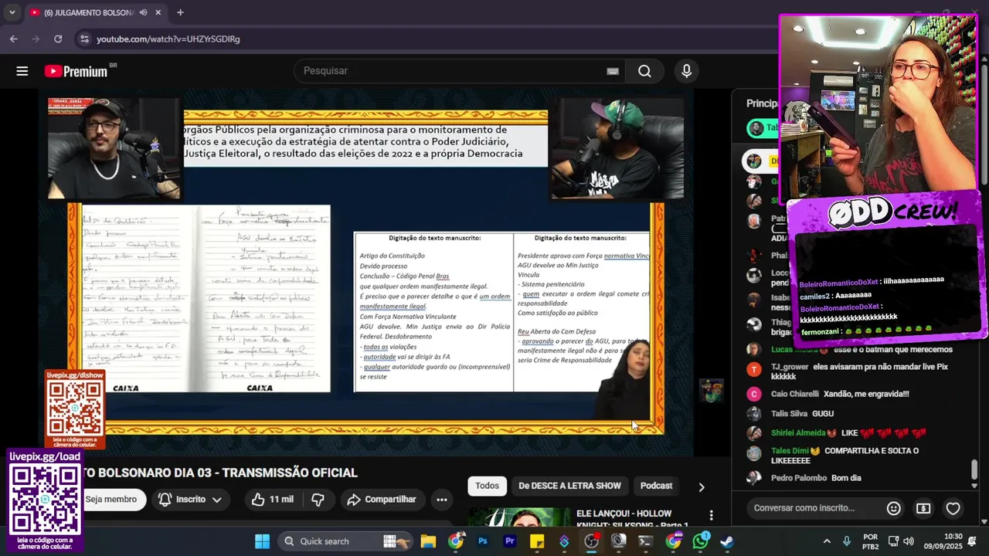
Task: Open the on-screen keyboard in search box
Action: point(613,71)
